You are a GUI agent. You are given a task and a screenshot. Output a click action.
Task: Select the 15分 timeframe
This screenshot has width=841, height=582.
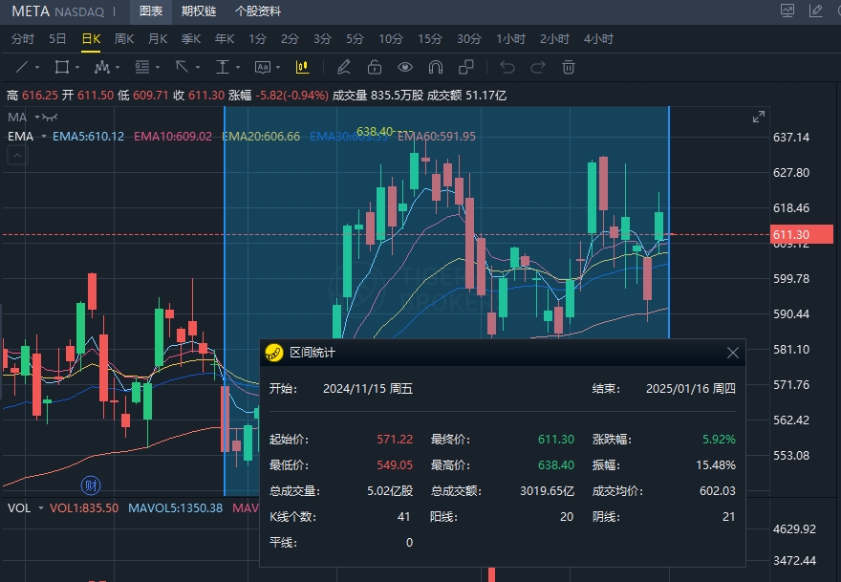coord(430,38)
